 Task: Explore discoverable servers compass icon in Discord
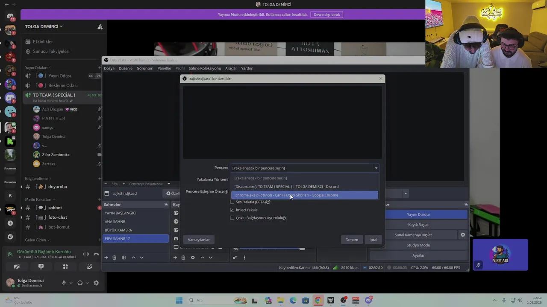pos(10,237)
